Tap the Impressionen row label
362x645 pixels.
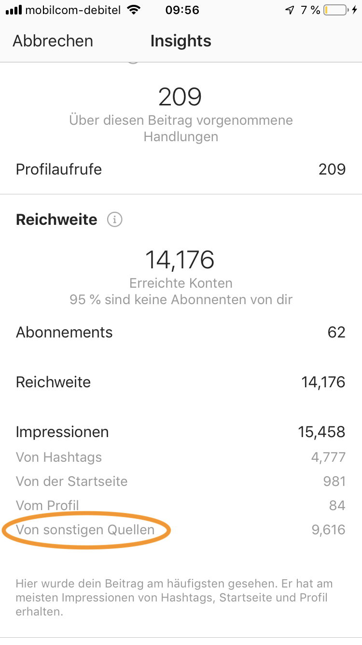[x=62, y=432]
